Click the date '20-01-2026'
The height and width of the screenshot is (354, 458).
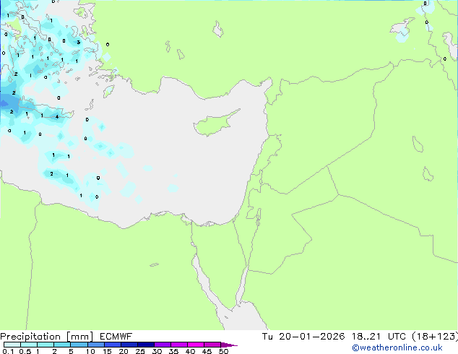pos(311,337)
